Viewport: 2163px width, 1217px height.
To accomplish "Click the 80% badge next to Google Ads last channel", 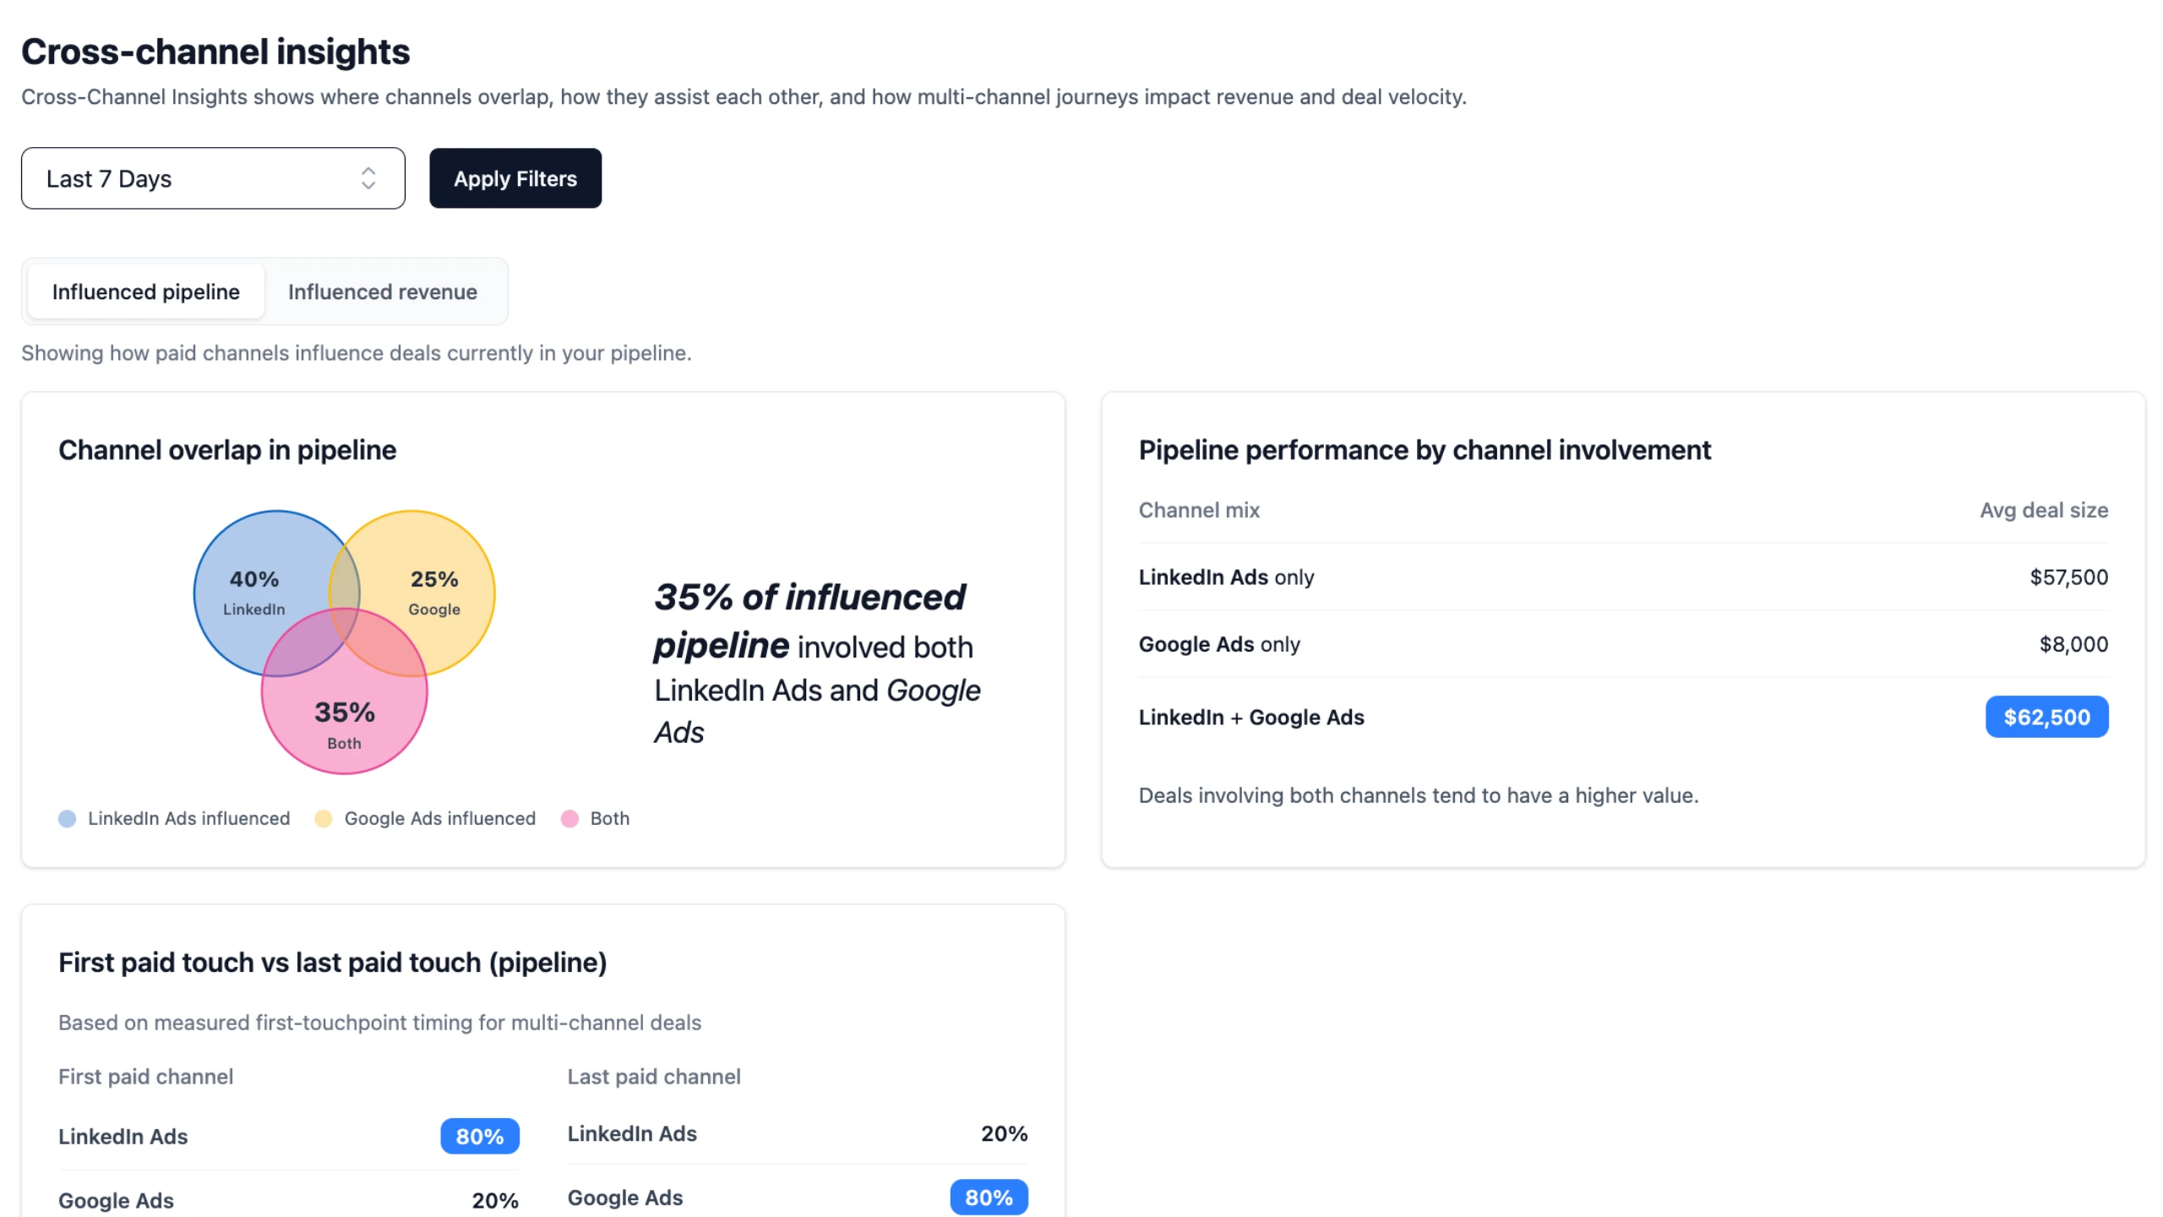I will click(989, 1197).
